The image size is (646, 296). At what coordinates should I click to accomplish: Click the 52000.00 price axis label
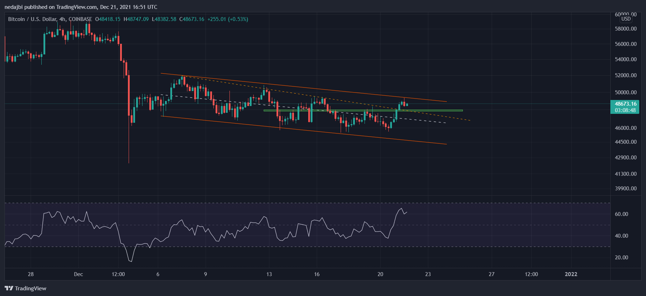coord(626,75)
